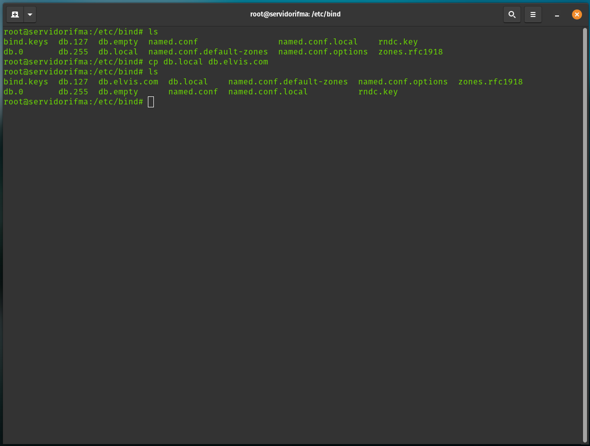Click the window title showing /etc/bind
Image resolution: width=590 pixels, height=446 pixels.
pyautogui.click(x=295, y=14)
